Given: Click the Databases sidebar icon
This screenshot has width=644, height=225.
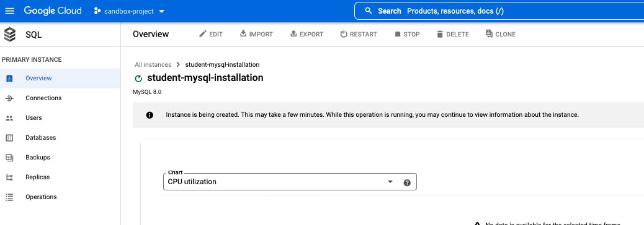Looking at the screenshot, I should point(9,138).
